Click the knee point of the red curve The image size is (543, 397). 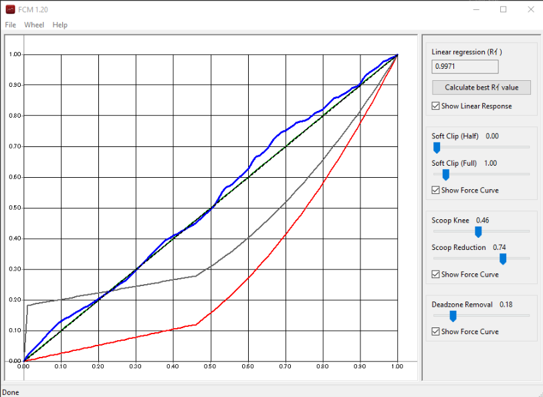(196, 325)
